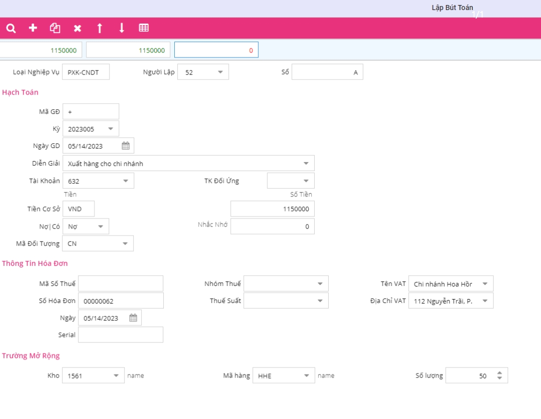Click the up arrow toolbar icon
This screenshot has width=541, height=419.
[99, 28]
